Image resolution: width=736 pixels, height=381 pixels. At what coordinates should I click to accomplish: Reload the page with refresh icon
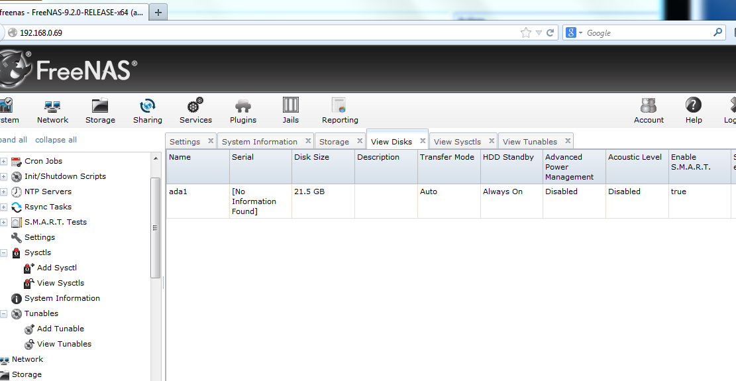pyautogui.click(x=550, y=32)
